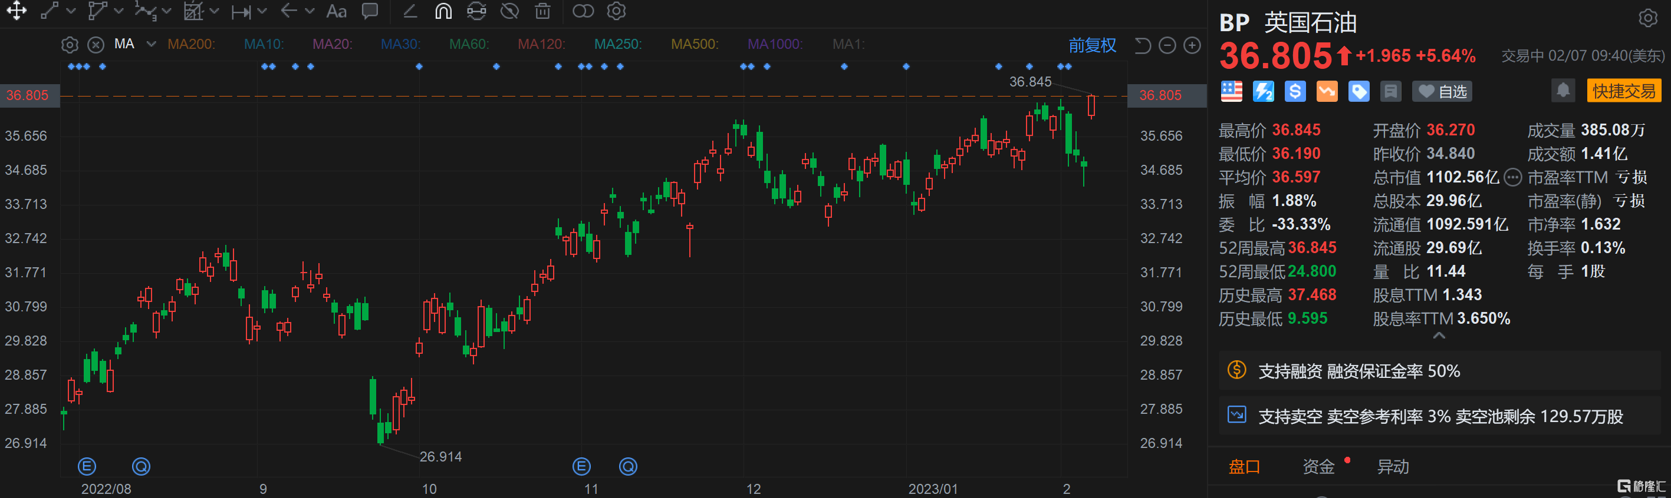Click the 快捷交易 quick trade button

click(x=1624, y=91)
